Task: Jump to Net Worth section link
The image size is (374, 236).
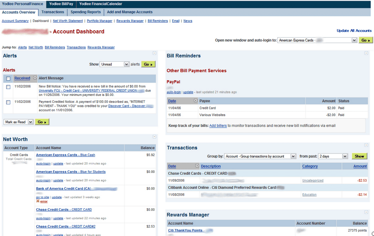Action: coord(36,47)
